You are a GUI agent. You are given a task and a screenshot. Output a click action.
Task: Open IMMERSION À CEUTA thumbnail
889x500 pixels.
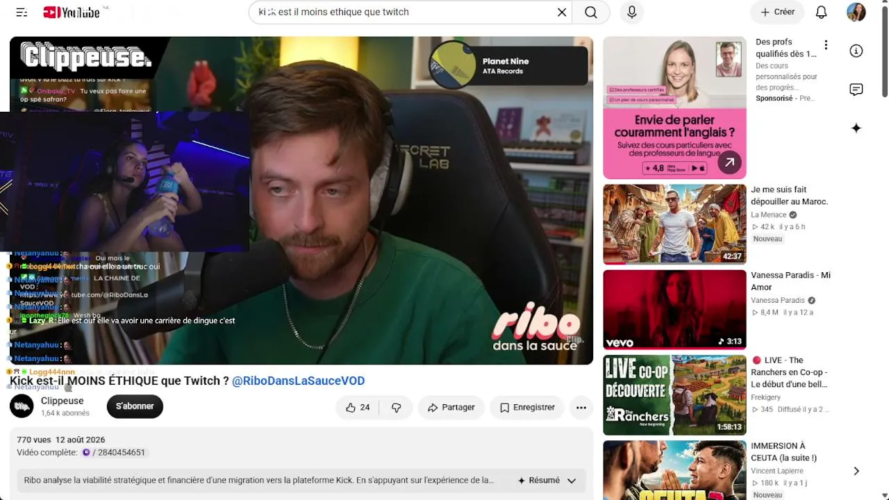(x=674, y=470)
